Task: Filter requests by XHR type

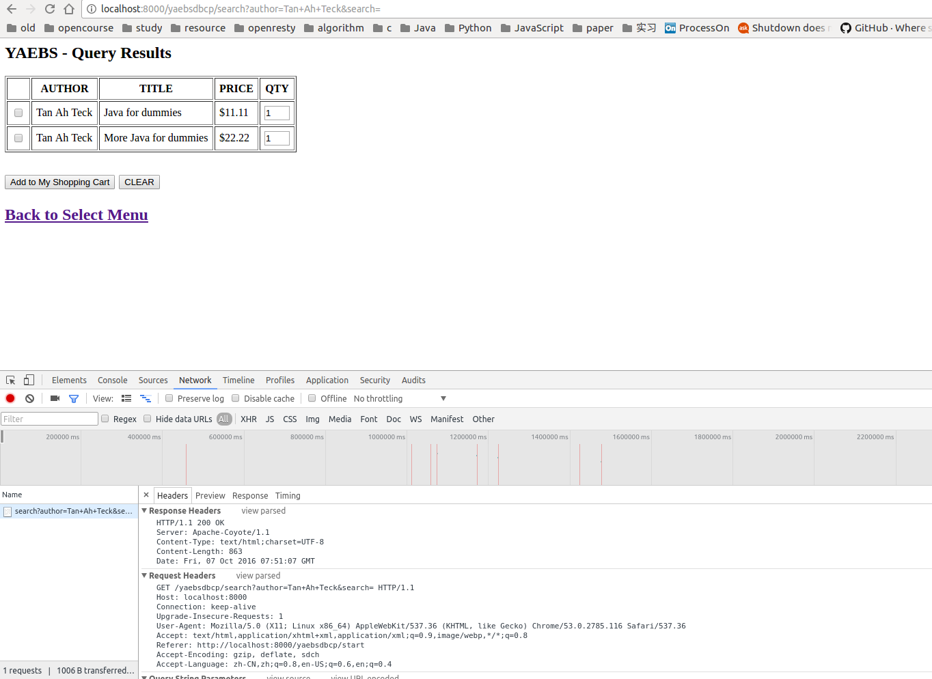Action: coord(249,419)
